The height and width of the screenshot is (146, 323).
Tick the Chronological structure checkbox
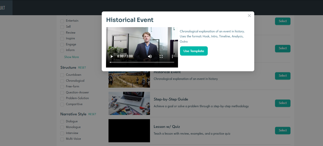62,81
